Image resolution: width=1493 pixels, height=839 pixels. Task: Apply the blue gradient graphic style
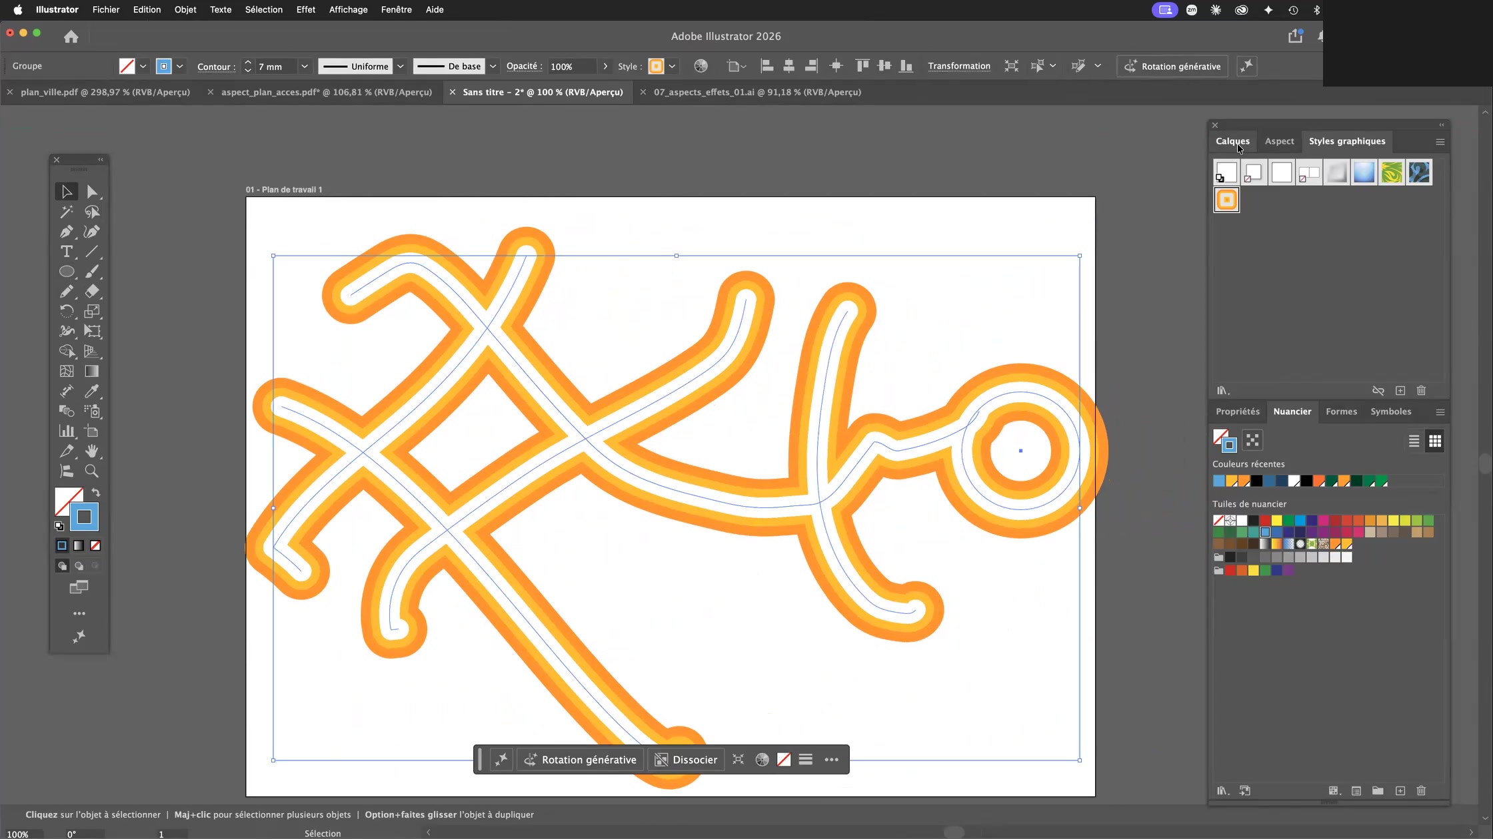point(1364,172)
